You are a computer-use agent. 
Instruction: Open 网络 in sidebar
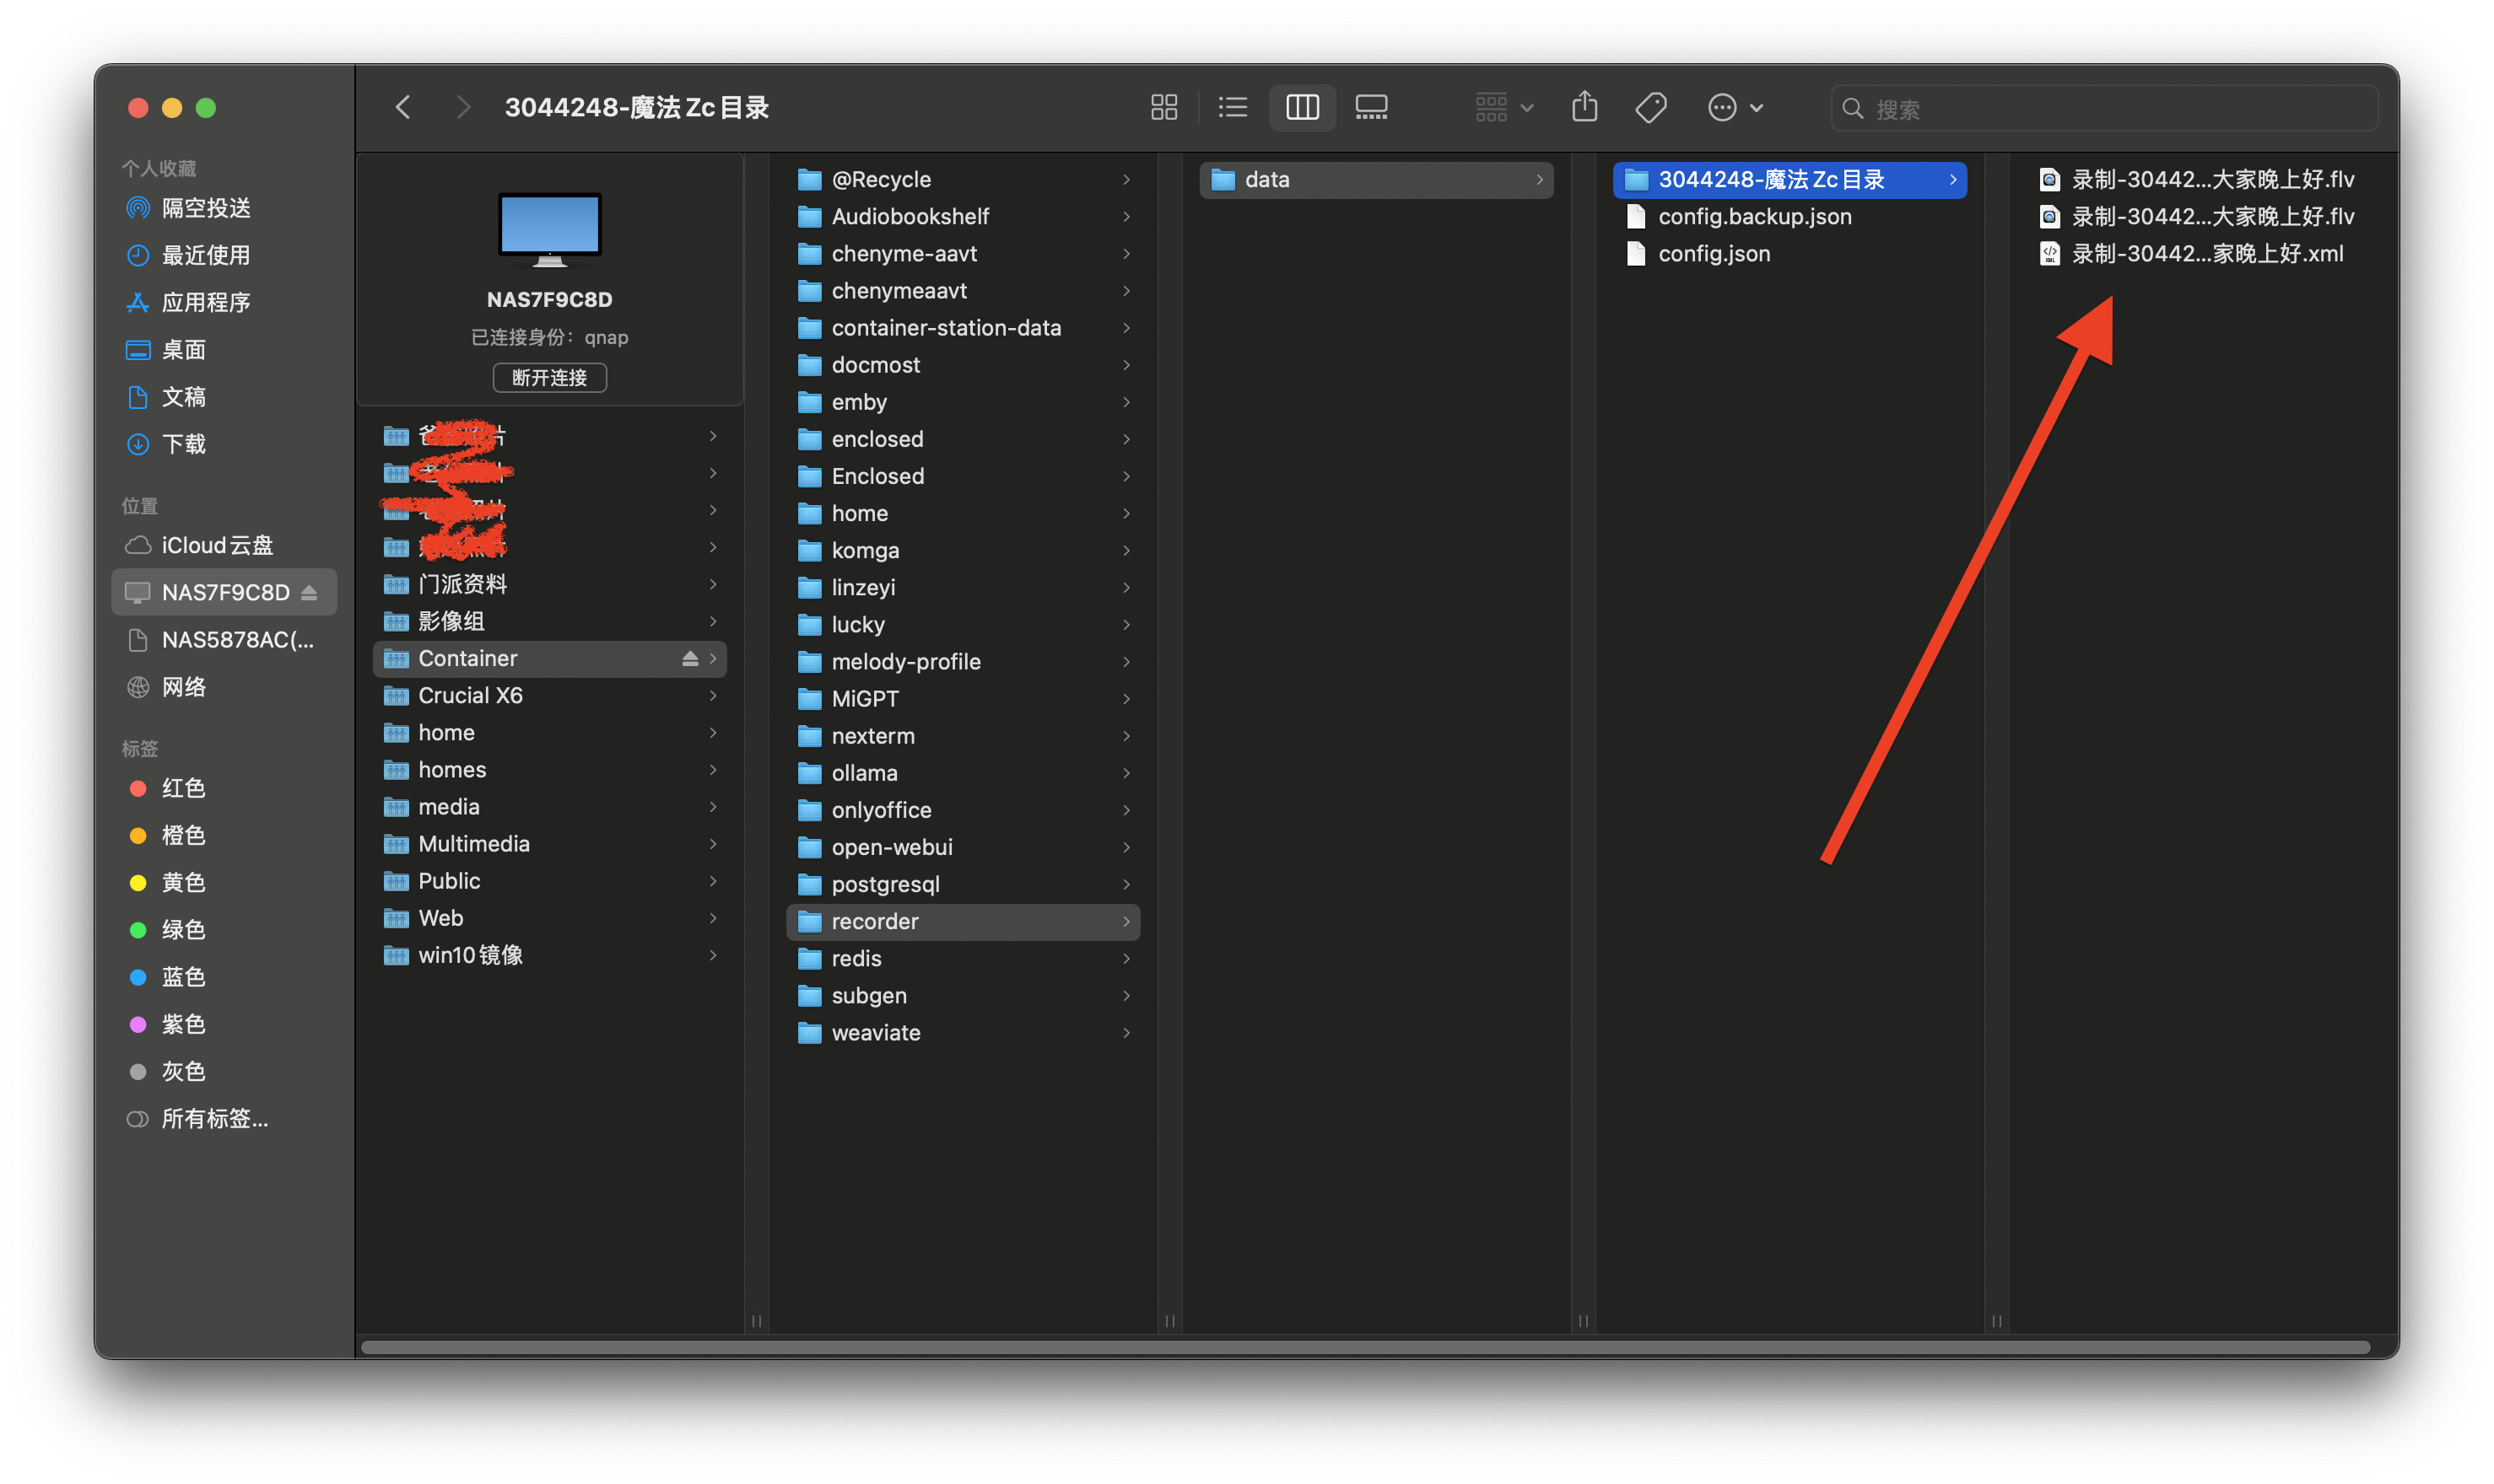click(224, 687)
